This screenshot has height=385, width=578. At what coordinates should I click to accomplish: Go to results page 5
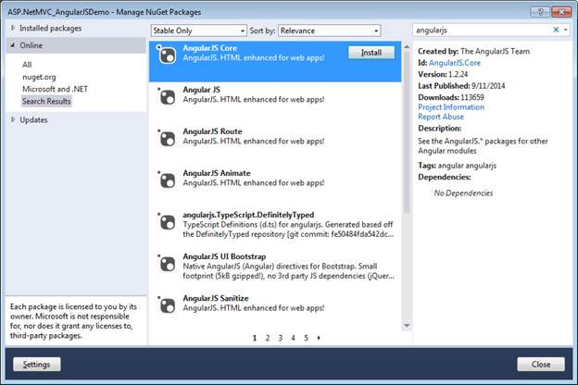pos(306,338)
